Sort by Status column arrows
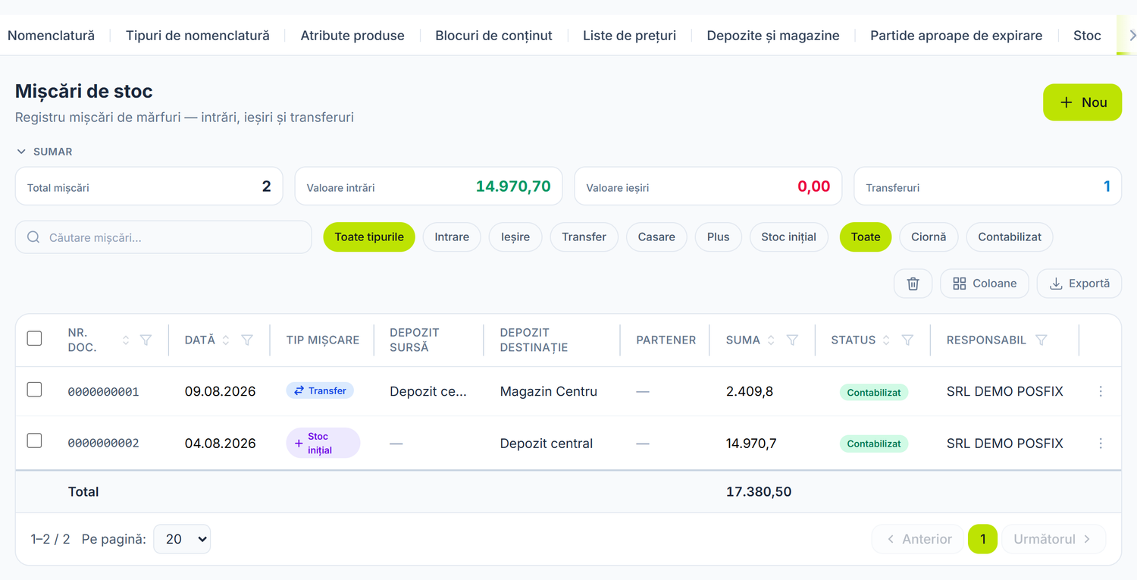This screenshot has height=580, width=1137. pyautogui.click(x=886, y=340)
